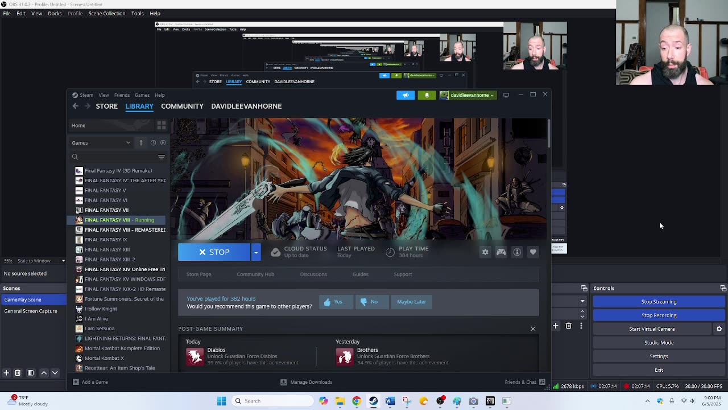Open Windows Start button

(x=222, y=401)
